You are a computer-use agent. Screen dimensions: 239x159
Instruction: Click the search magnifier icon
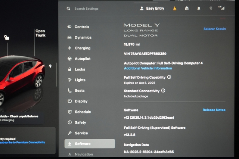pyautogui.click(x=68, y=9)
